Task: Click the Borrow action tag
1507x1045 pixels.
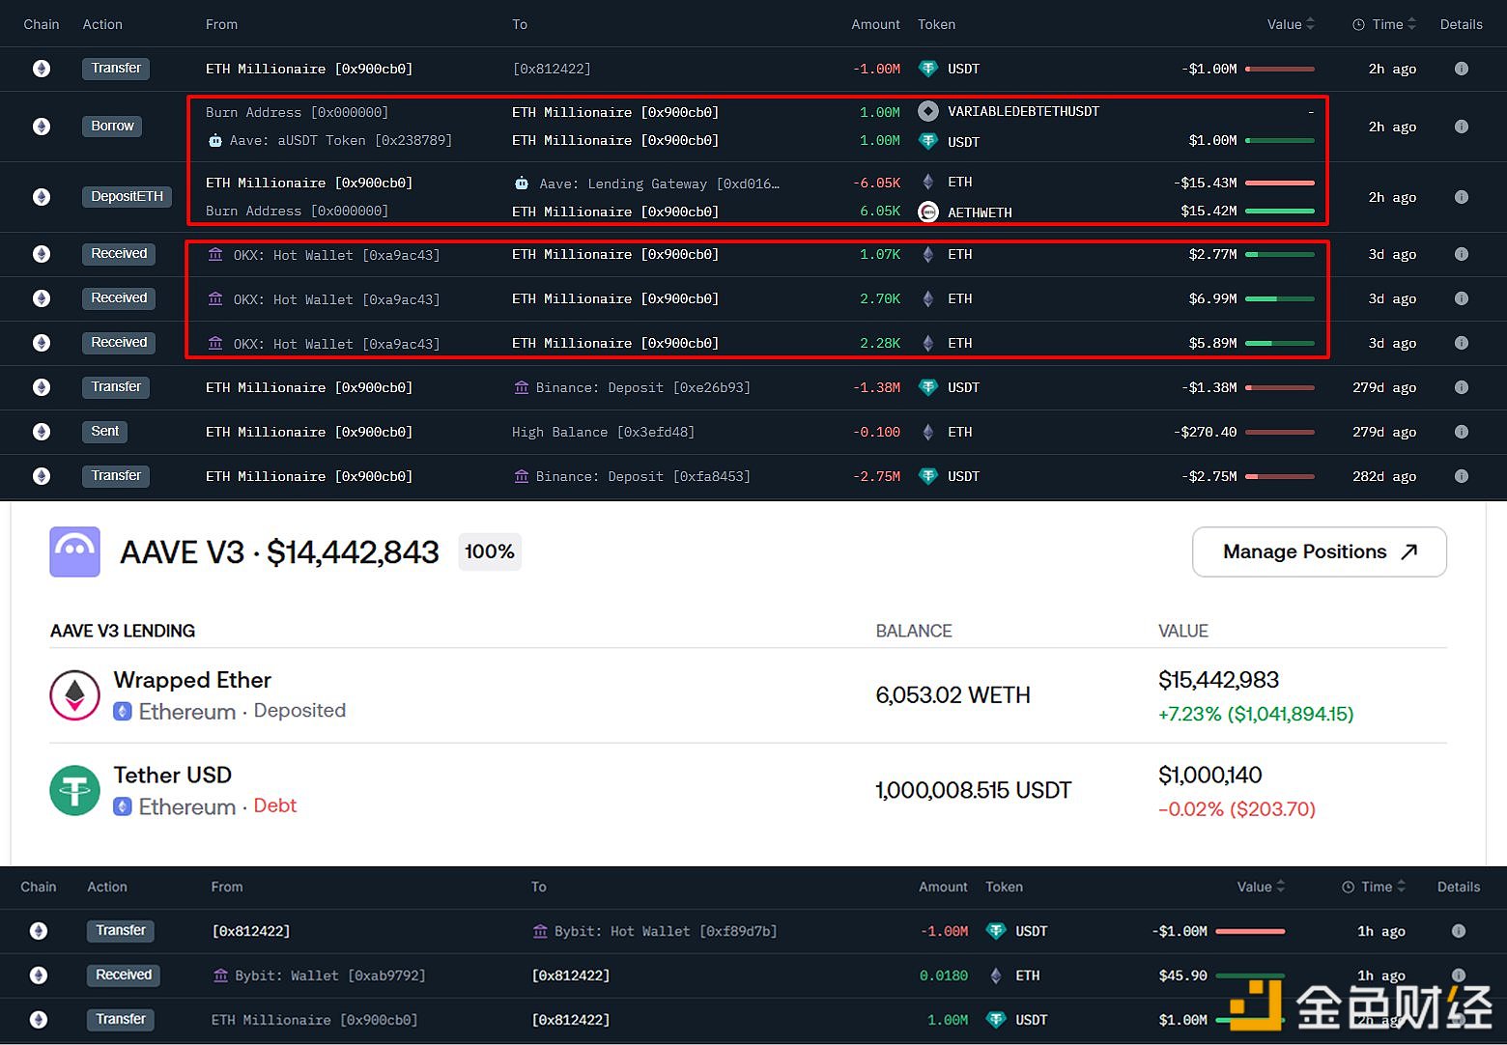Action: pyautogui.click(x=112, y=127)
